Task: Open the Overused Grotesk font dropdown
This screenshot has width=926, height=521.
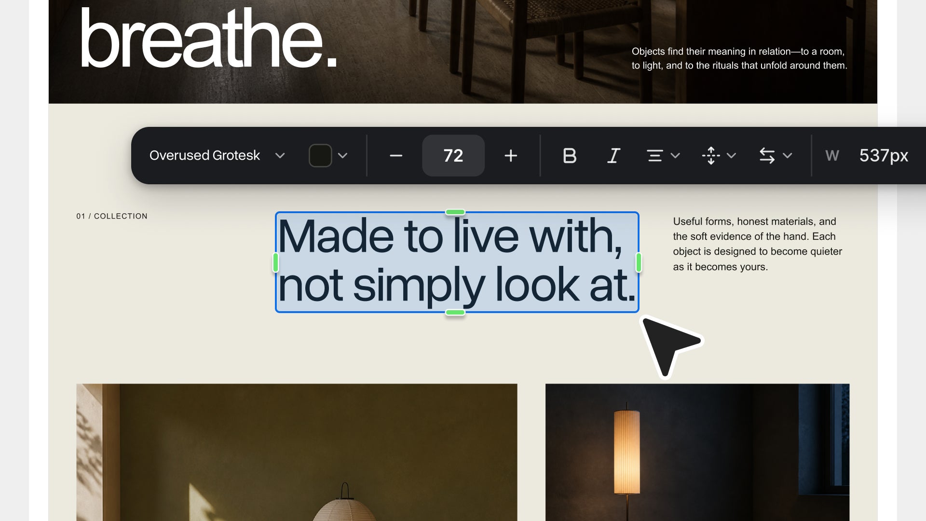Action: click(x=217, y=155)
